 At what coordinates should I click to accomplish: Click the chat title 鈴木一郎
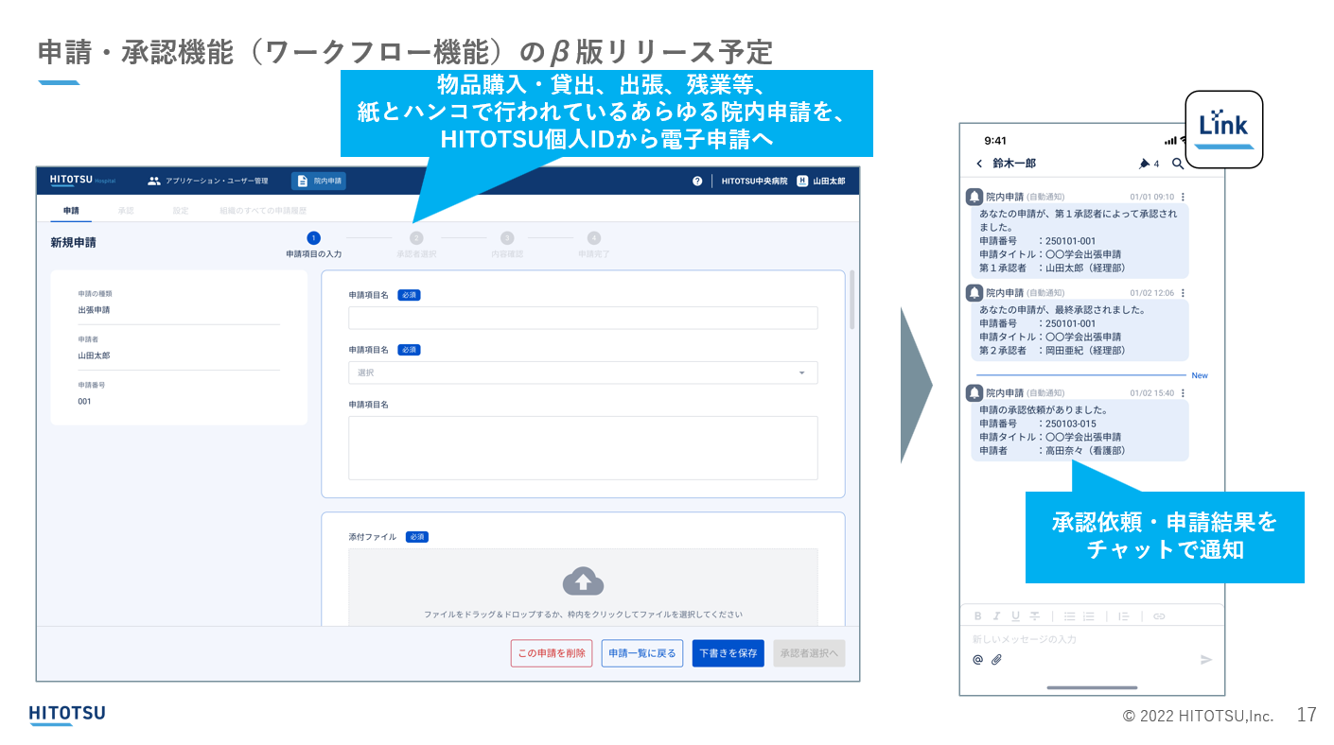(1014, 164)
